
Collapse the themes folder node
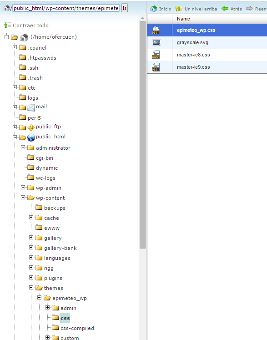(x=31, y=288)
